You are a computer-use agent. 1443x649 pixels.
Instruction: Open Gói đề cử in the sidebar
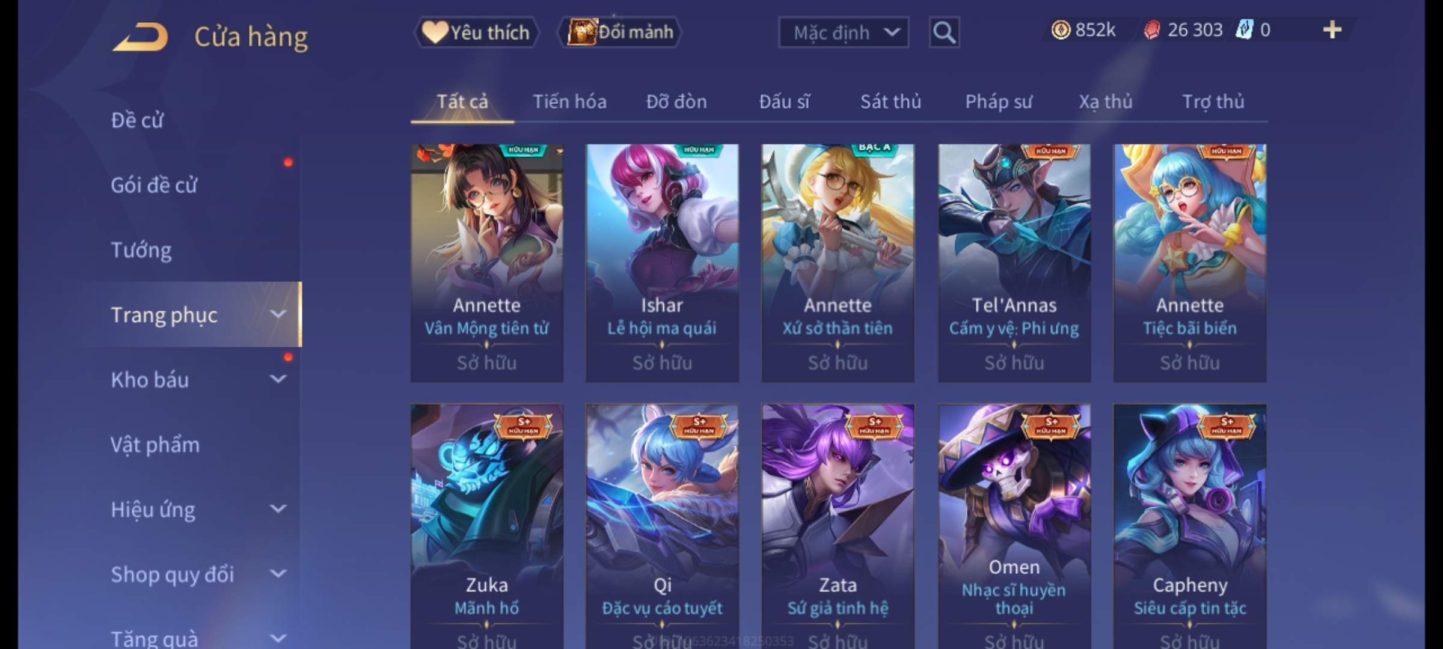click(154, 185)
